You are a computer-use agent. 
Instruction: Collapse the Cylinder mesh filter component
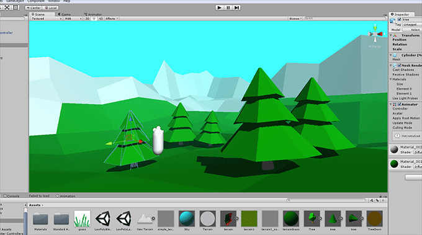(x=391, y=55)
